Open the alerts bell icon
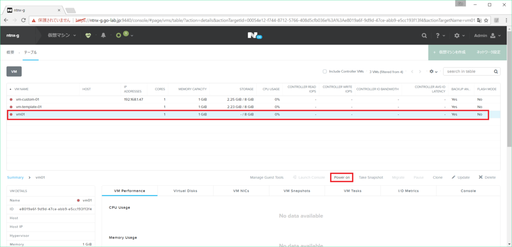The image size is (512, 247). pyautogui.click(x=103, y=35)
